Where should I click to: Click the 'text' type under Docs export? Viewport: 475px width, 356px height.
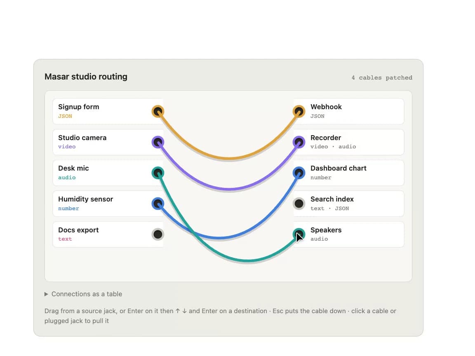tap(65, 239)
